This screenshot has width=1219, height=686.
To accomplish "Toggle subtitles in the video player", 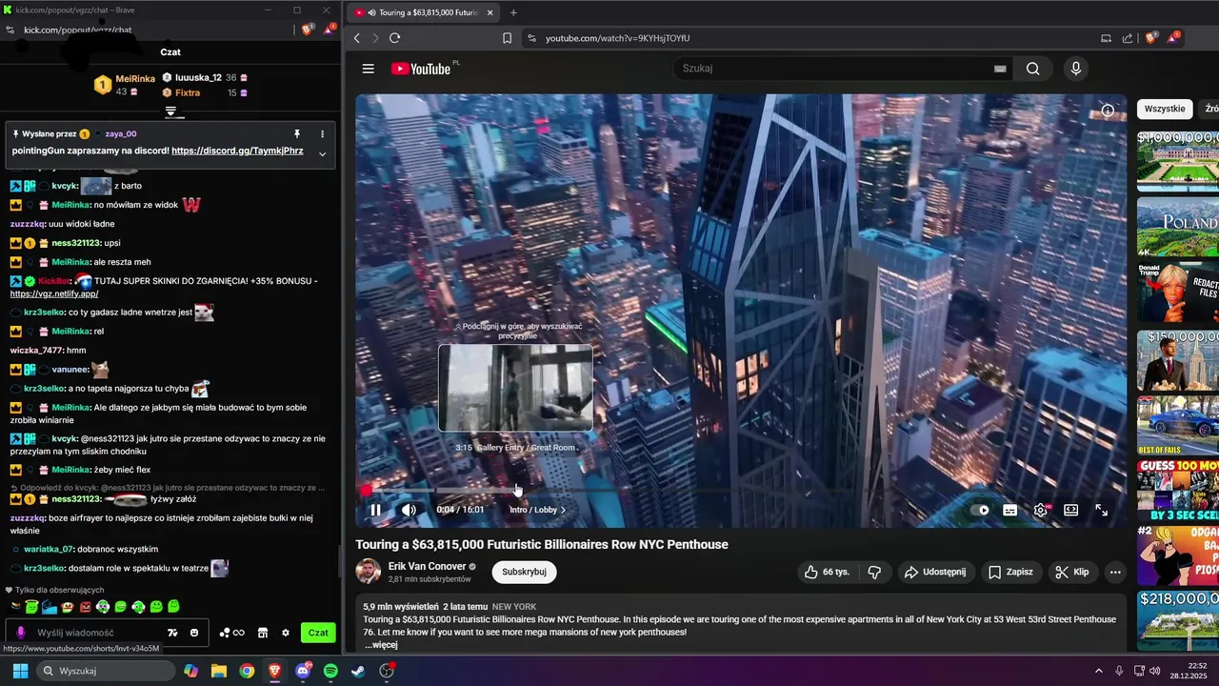I will 1009,510.
